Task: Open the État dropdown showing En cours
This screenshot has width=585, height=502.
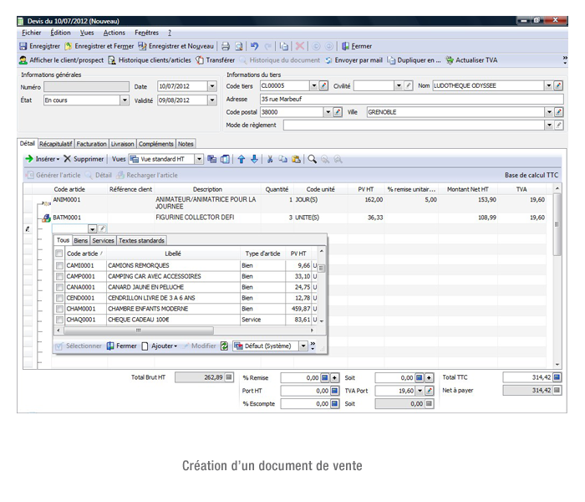Action: click(124, 100)
